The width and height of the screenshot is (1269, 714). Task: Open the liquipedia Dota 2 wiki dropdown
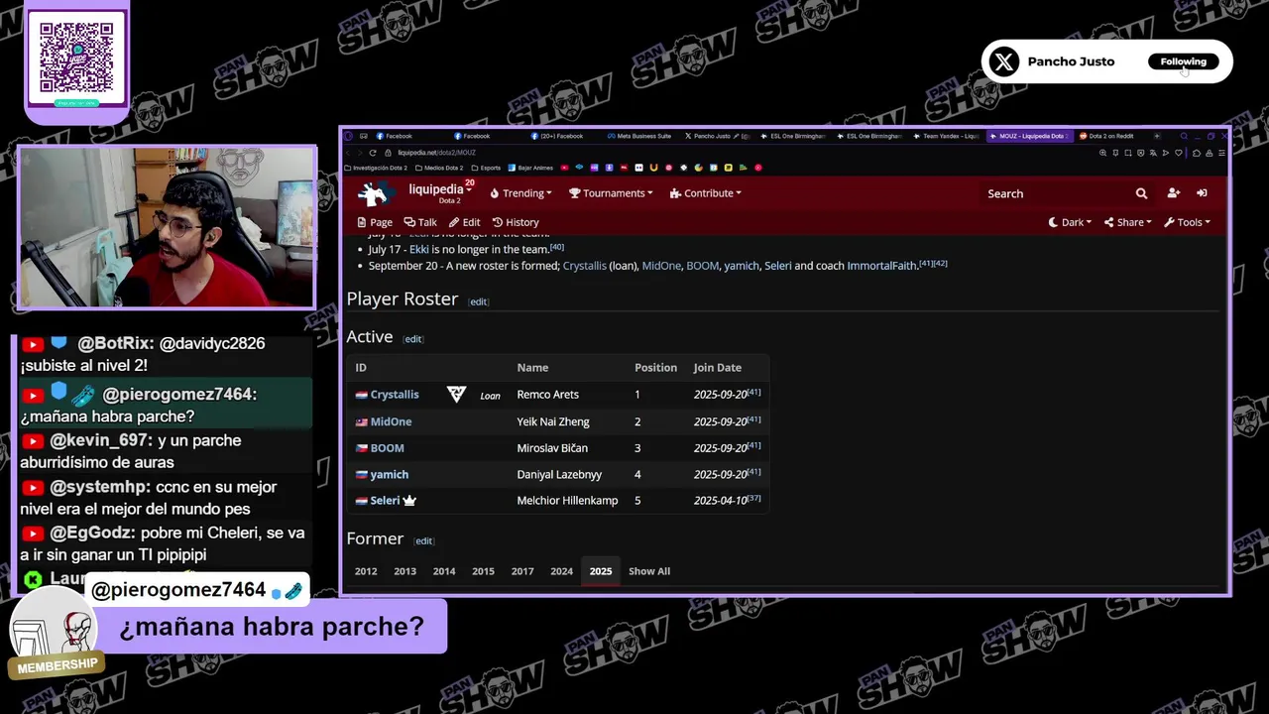click(x=441, y=192)
